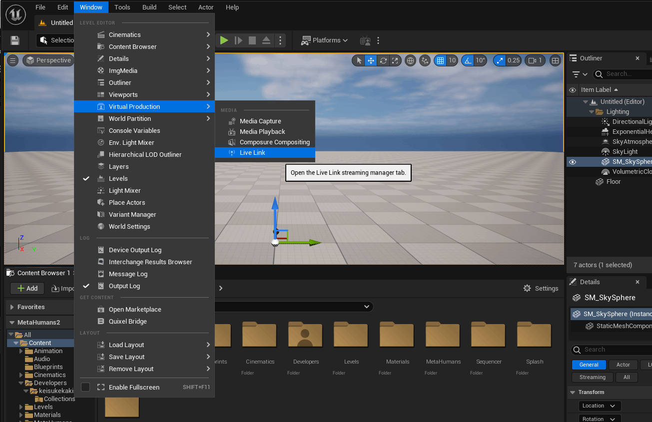Collapse the Lighting folder in Outliner

click(592, 112)
